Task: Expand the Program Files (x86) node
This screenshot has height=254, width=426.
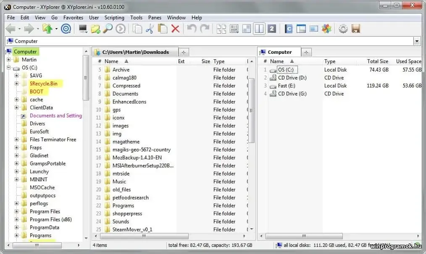Action: [16, 220]
